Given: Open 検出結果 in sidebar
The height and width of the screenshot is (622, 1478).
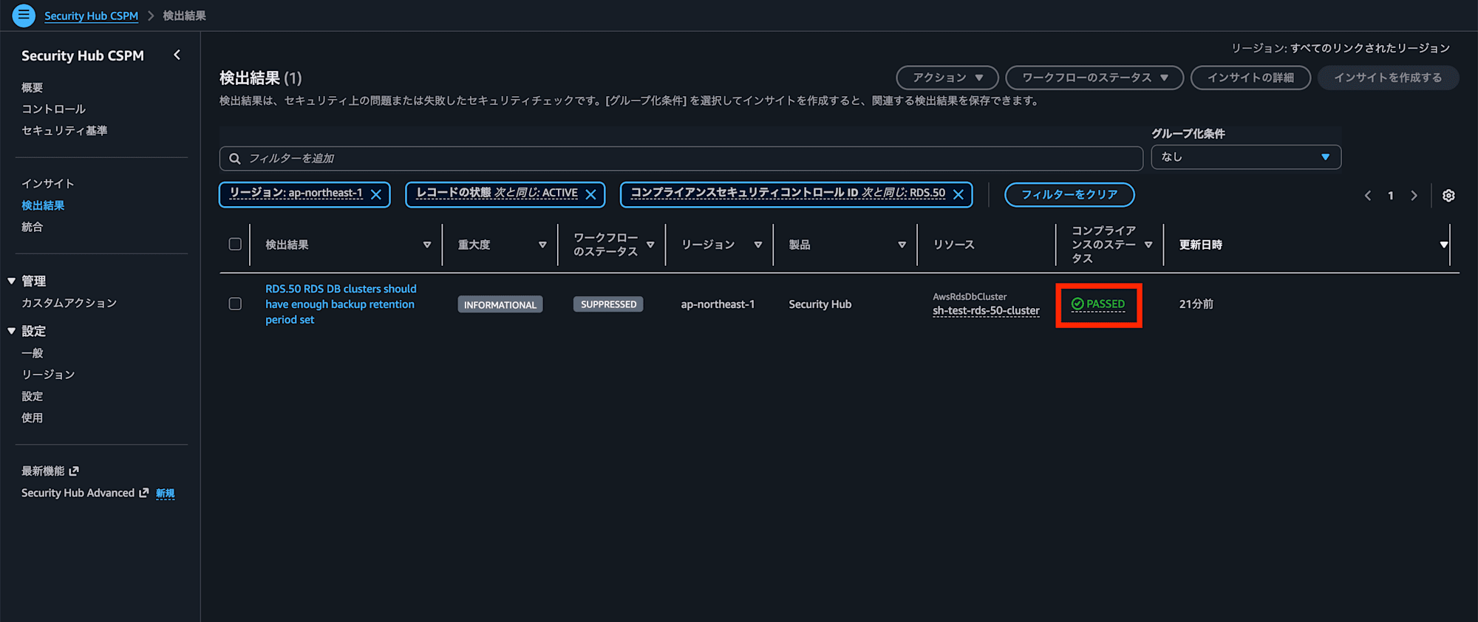Looking at the screenshot, I should (x=43, y=205).
